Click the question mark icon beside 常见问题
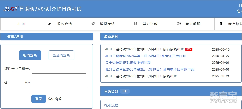Screen dimensions: 242x109 [179, 24]
